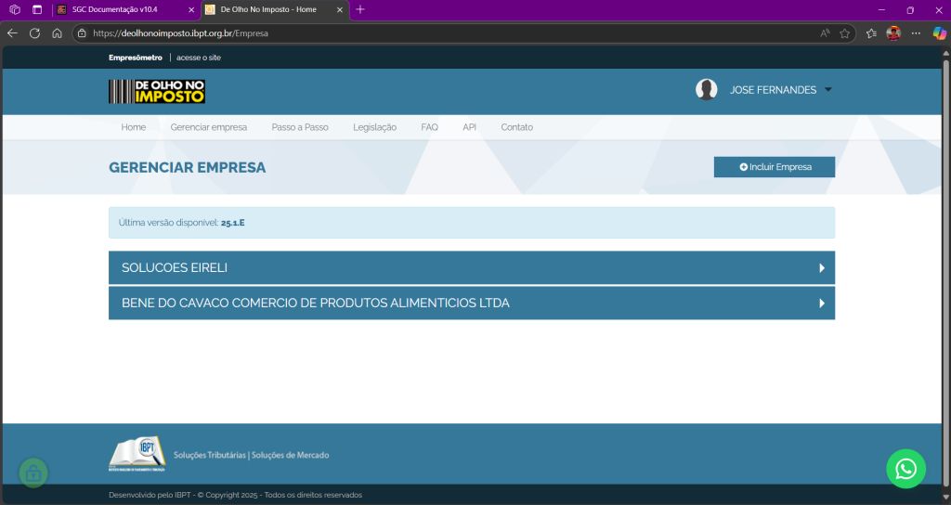Go back with the browser back arrow

[12, 33]
